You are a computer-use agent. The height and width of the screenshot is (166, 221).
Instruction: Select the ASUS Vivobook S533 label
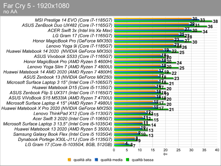(73, 56)
